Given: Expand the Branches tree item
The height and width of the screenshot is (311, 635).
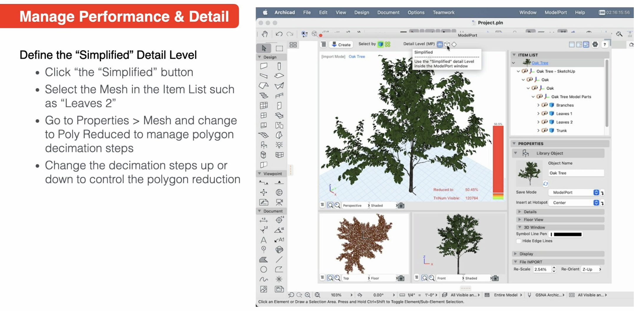Looking at the screenshot, I should coord(538,105).
